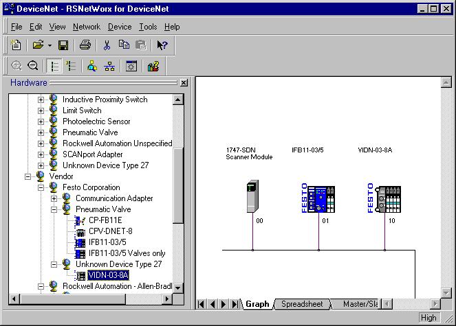The image size is (456, 326).
Task: Click hardware tree horizontal scrollbar thumb
Action: [73, 299]
